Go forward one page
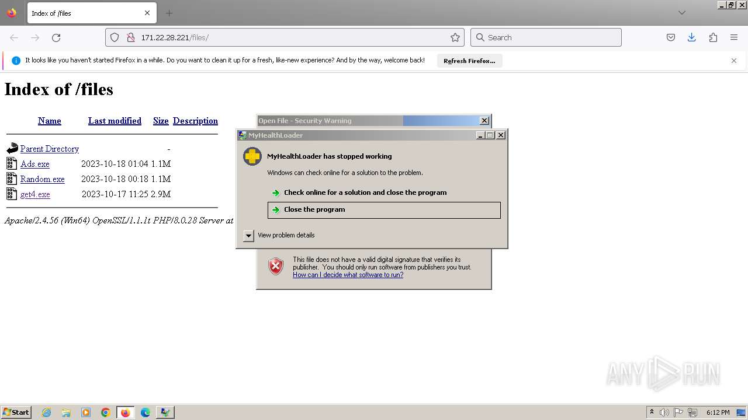 (35, 37)
